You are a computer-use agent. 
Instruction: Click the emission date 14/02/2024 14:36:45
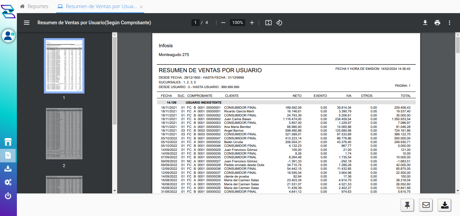point(395,69)
